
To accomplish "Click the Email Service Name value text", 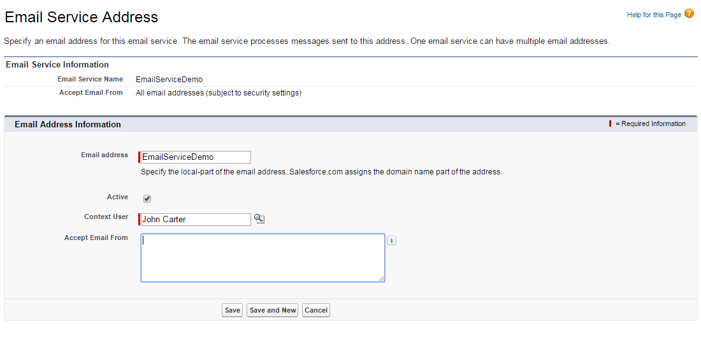I will [x=169, y=80].
